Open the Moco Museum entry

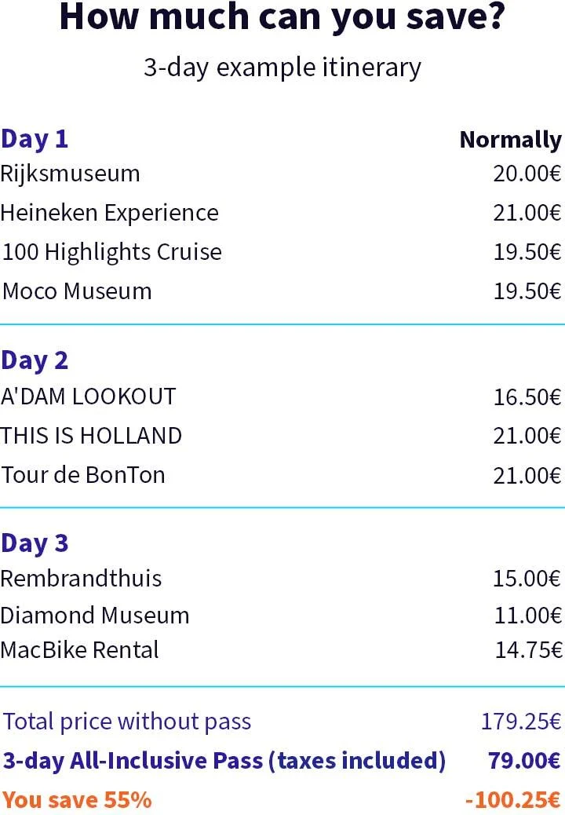(77, 291)
